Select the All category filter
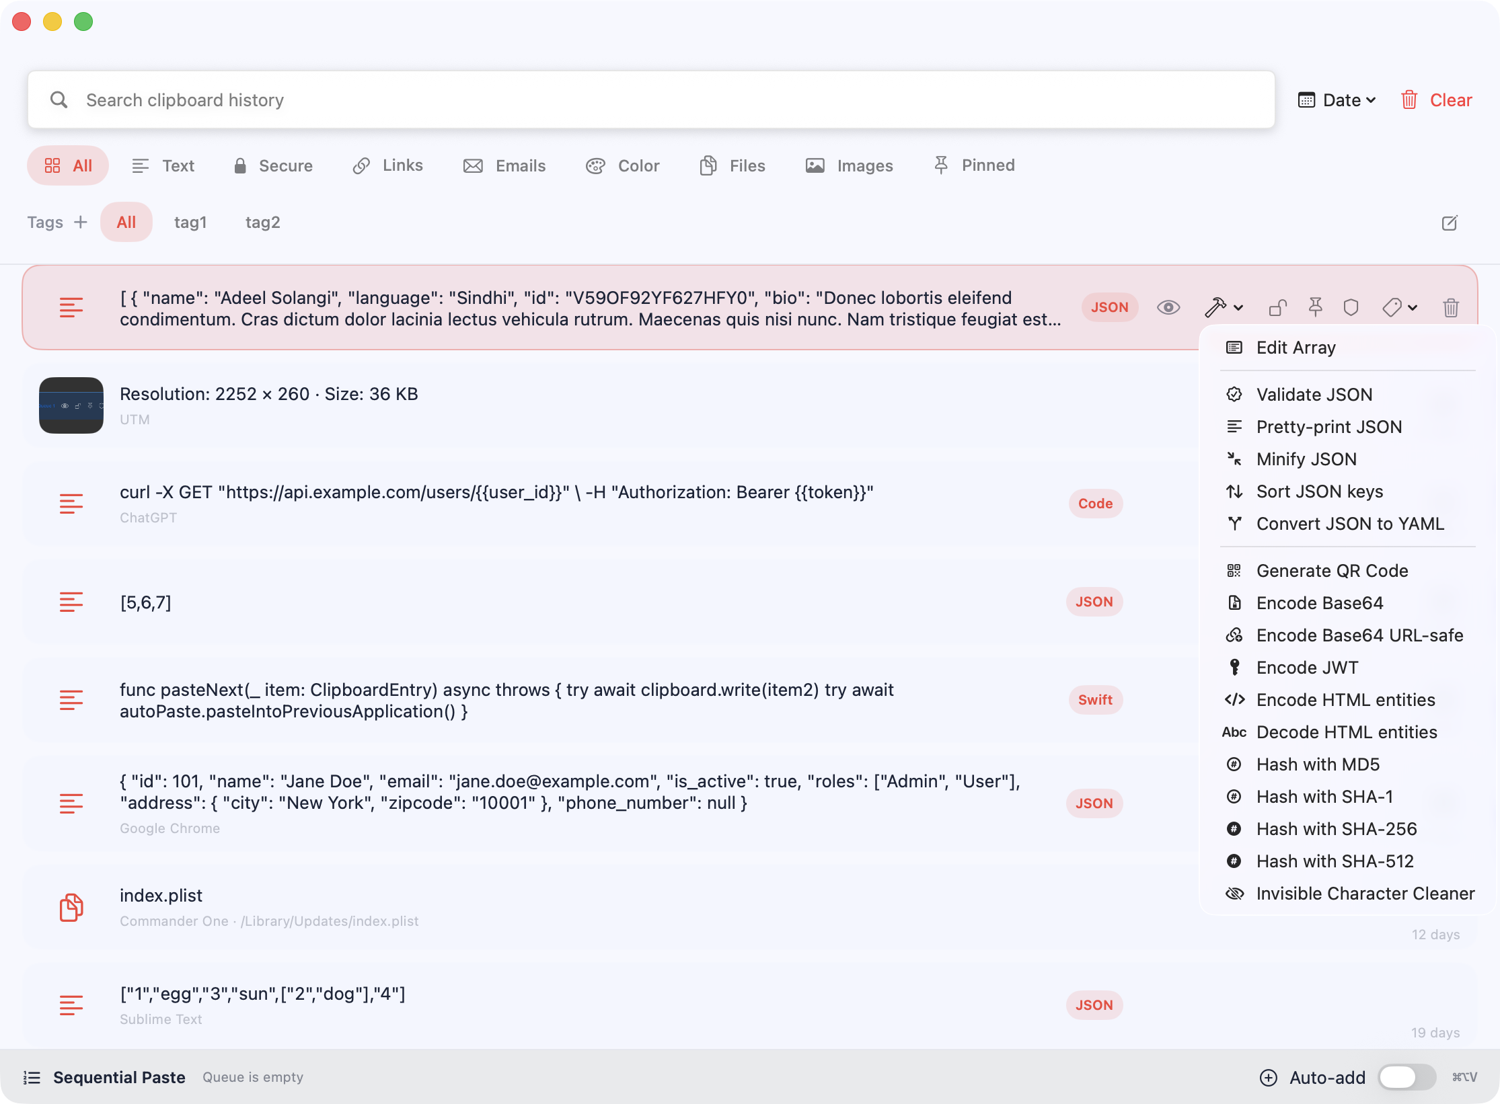 click(68, 165)
